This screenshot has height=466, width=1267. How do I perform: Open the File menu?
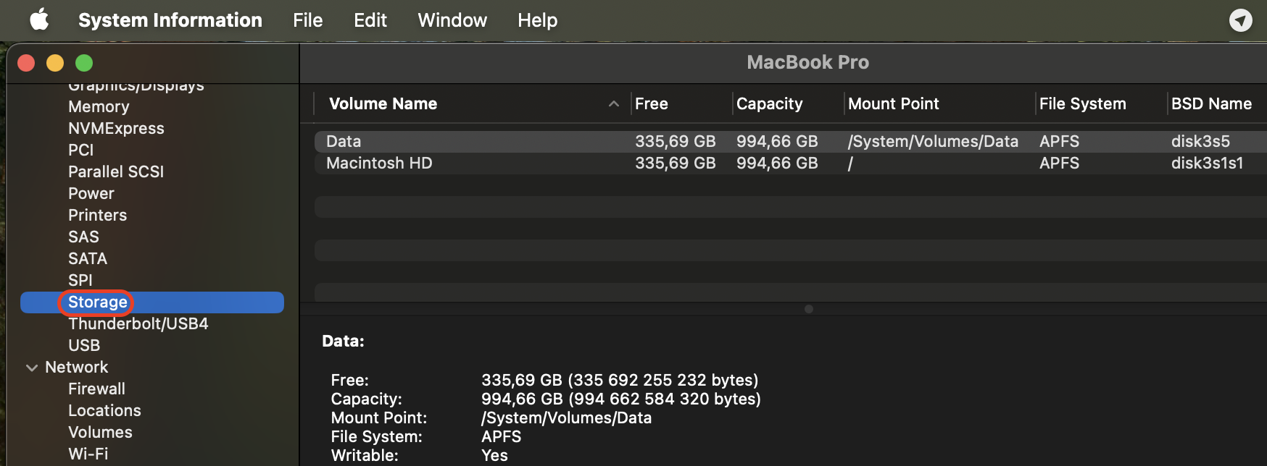pos(308,20)
